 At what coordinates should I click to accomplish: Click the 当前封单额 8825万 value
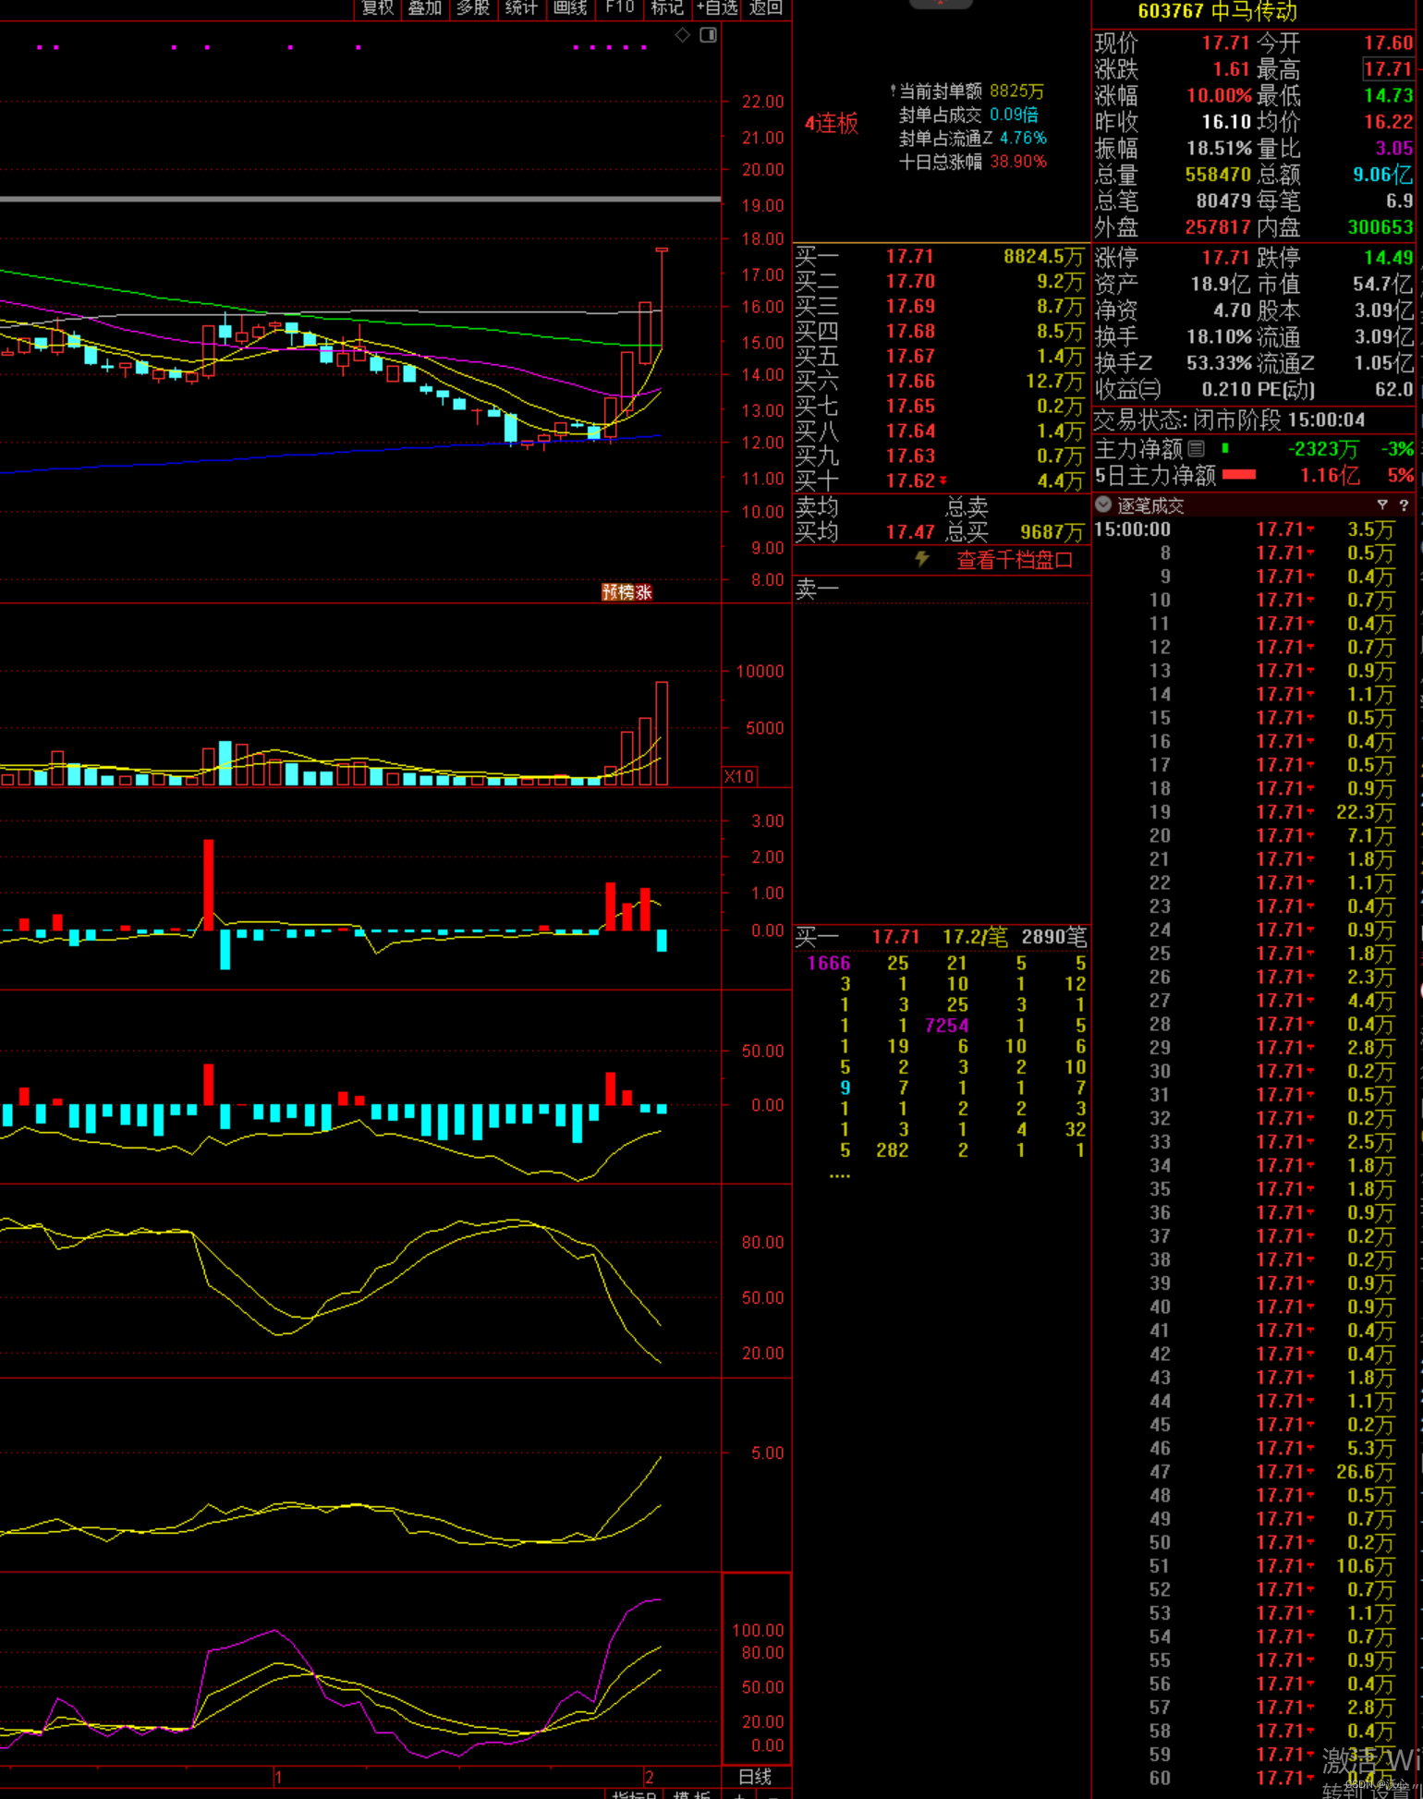(1016, 91)
